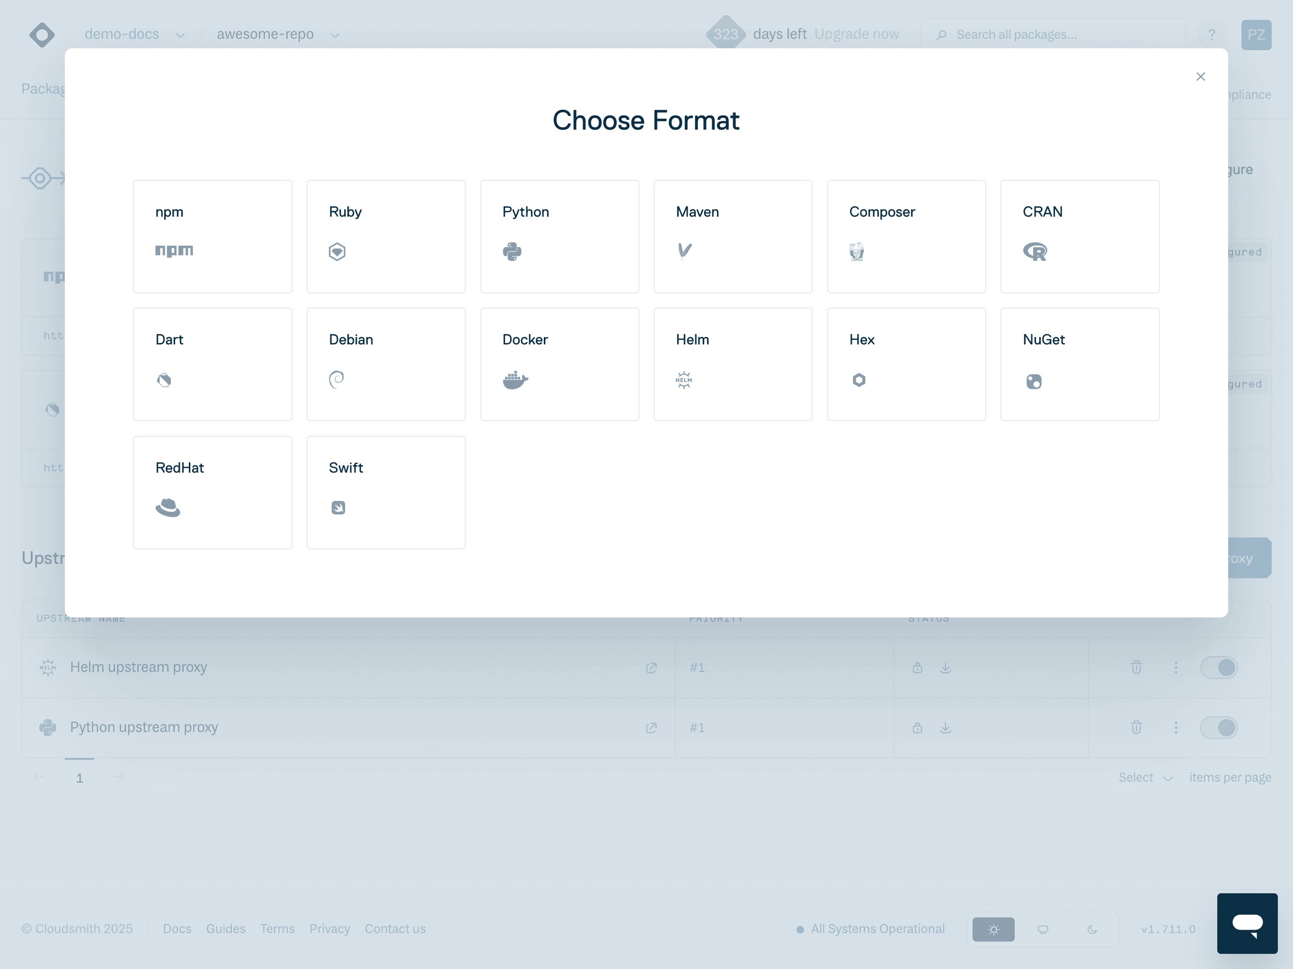Click the Cloudsmith logo
This screenshot has height=969, width=1293.
pos(42,35)
